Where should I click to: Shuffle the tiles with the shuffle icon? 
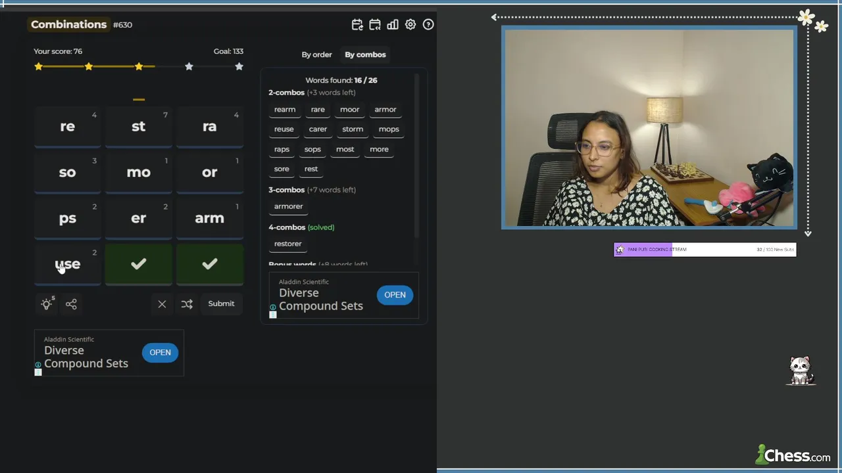click(187, 304)
